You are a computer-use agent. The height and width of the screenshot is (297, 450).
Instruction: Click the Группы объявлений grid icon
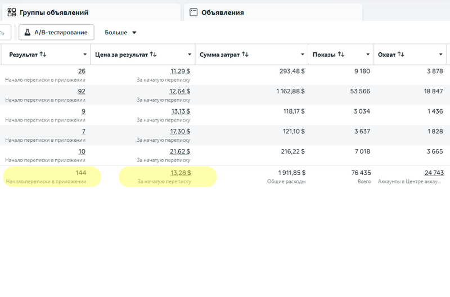[x=11, y=12]
